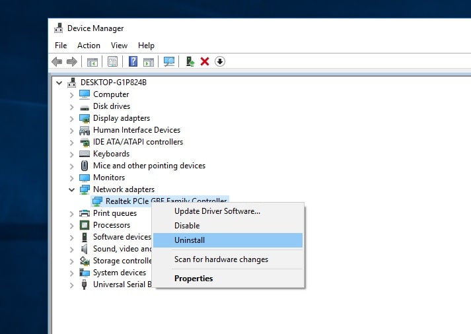This screenshot has width=471, height=334.
Task: Click the Human Interface Devices icon
Action: (x=85, y=130)
